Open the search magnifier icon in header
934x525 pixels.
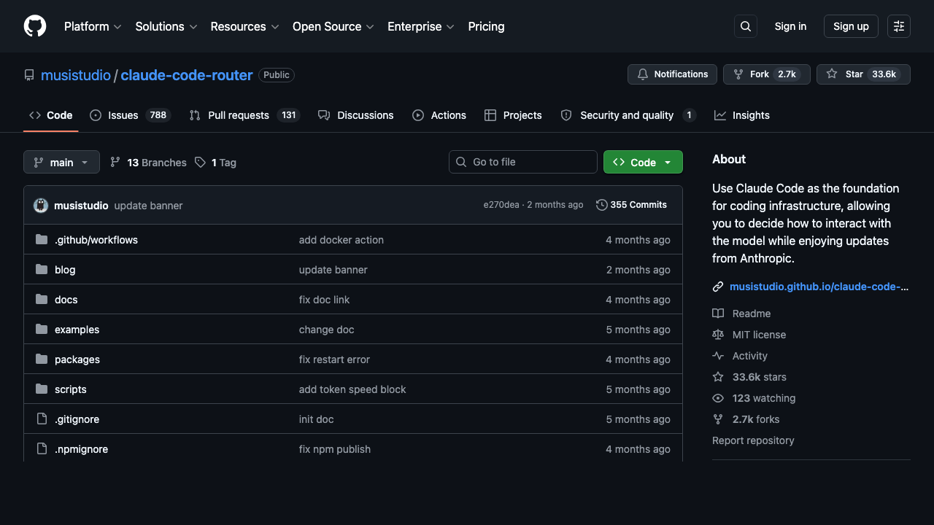click(746, 26)
